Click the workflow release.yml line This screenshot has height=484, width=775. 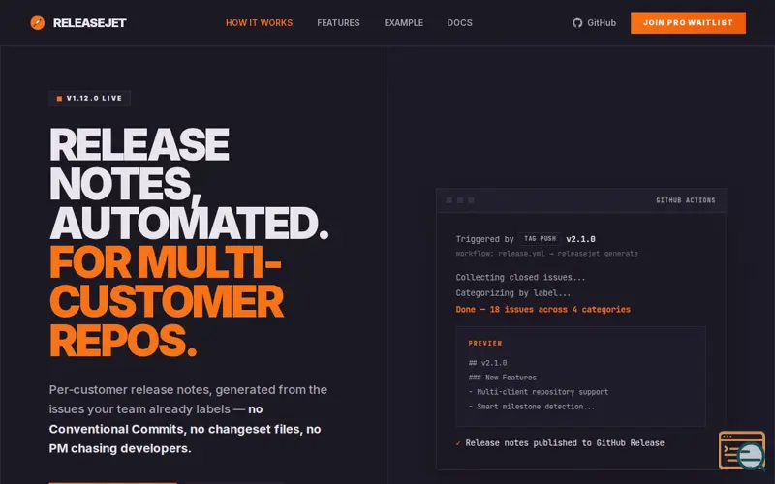pyautogui.click(x=546, y=254)
